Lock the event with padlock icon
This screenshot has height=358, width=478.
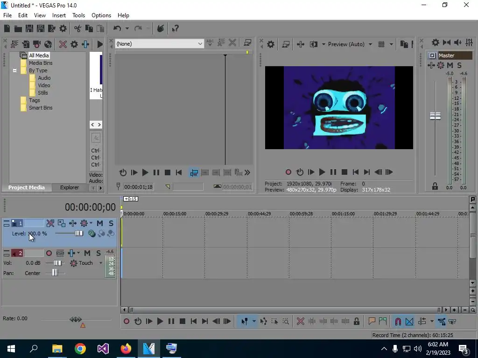pos(356,321)
